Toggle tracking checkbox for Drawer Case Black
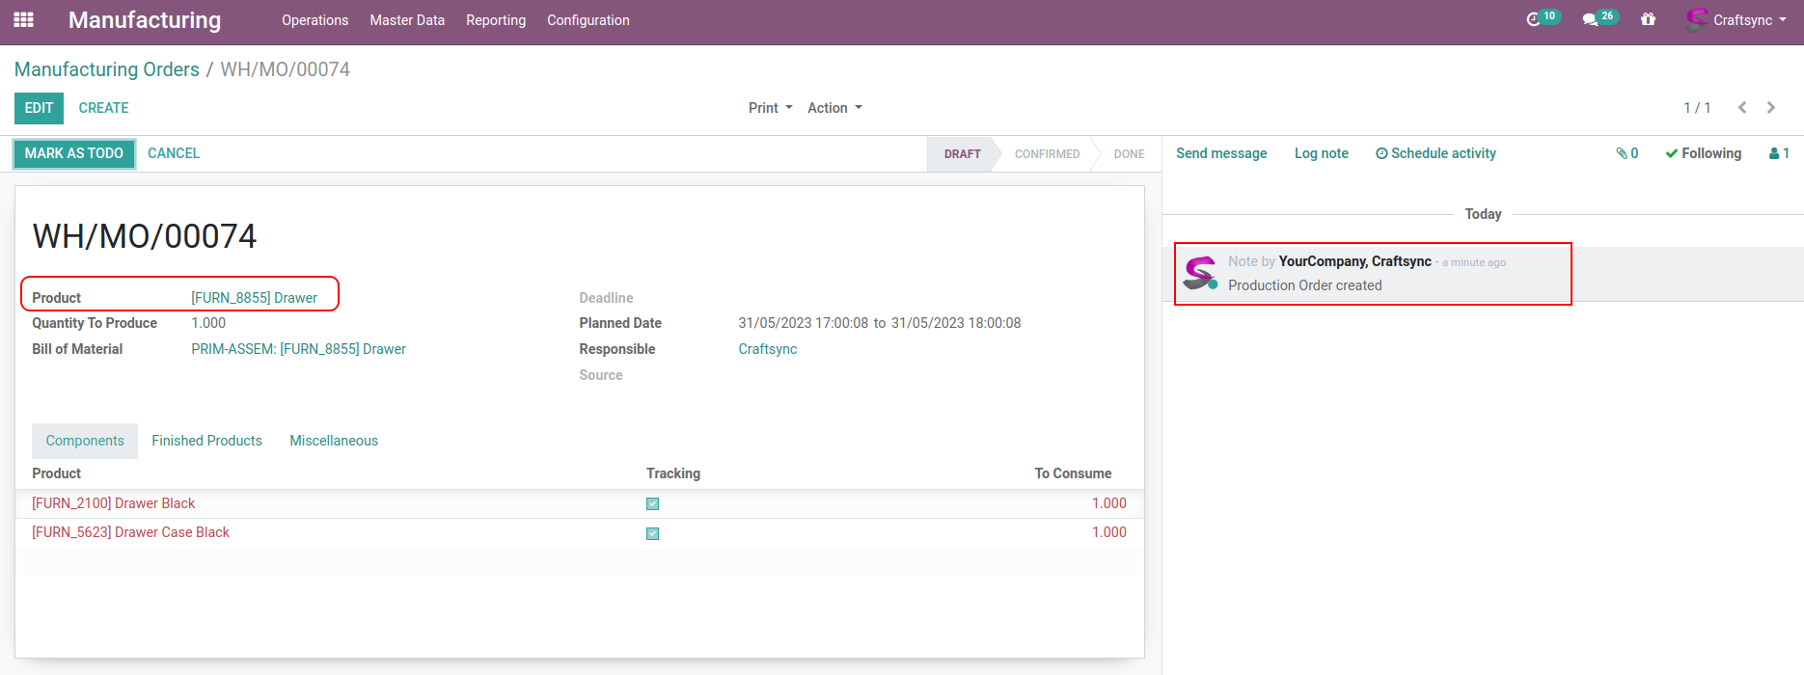The width and height of the screenshot is (1804, 675). (x=652, y=533)
